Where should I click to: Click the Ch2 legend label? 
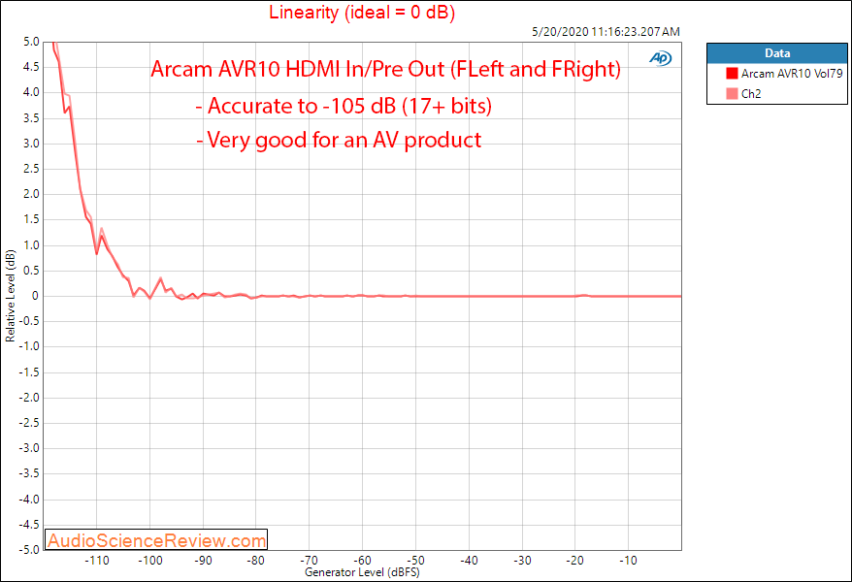751,94
